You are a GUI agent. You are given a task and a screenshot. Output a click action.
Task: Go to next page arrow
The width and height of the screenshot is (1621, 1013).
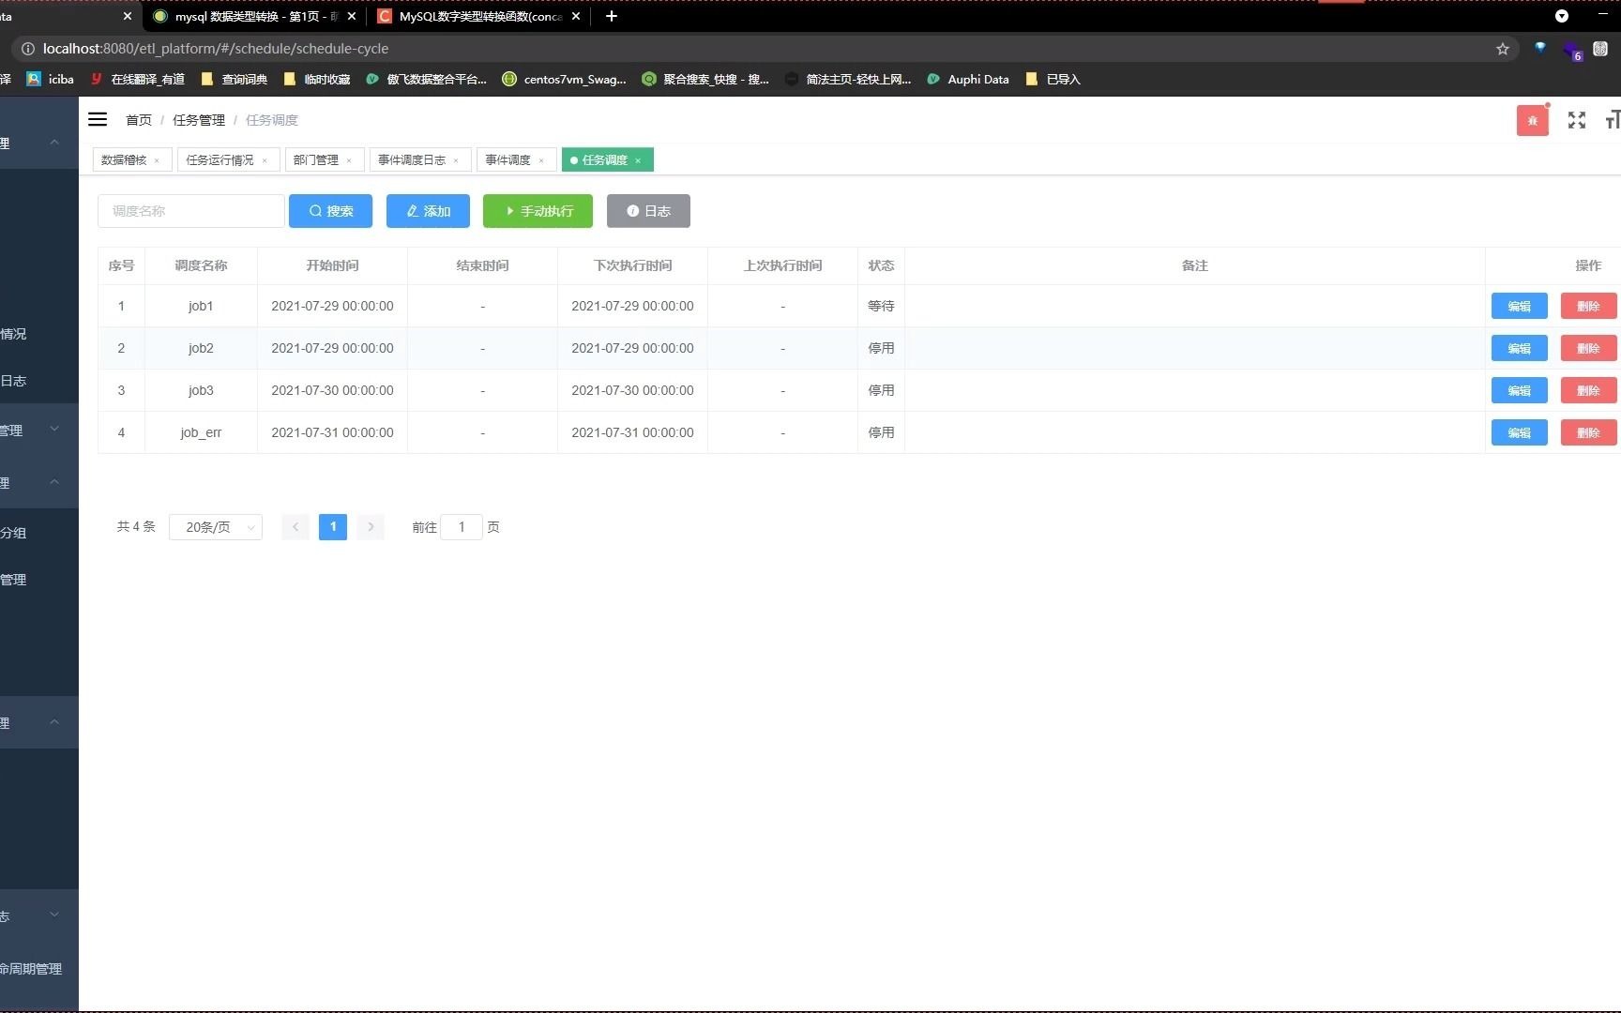(371, 527)
